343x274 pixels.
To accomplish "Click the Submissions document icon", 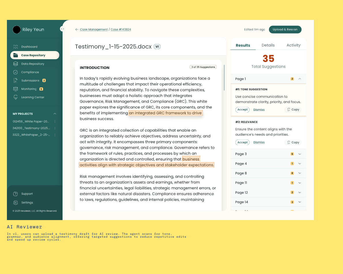I will tap(16, 80).
